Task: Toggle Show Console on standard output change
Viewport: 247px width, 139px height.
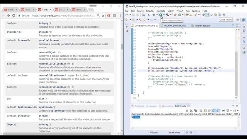Action: [213, 111]
